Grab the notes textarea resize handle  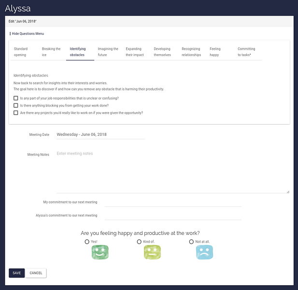click(x=288, y=192)
